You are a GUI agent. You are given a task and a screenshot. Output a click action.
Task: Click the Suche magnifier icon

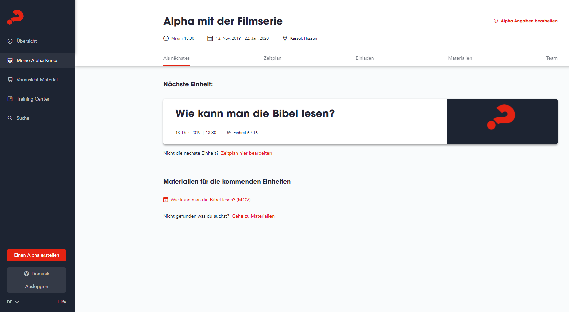[x=10, y=118]
